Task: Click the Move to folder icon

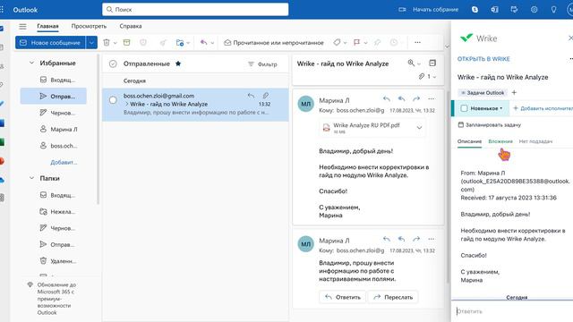Action: pyautogui.click(x=180, y=43)
